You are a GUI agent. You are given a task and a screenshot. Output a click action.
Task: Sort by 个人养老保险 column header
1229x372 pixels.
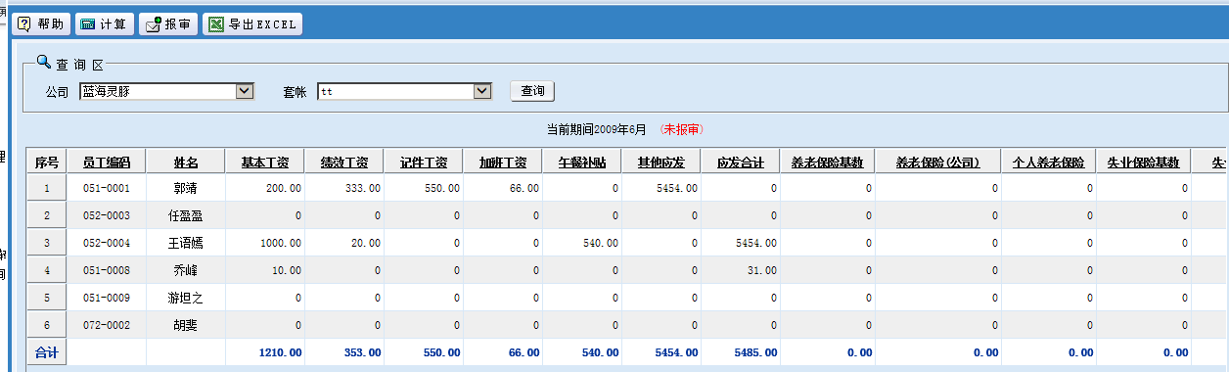1049,163
